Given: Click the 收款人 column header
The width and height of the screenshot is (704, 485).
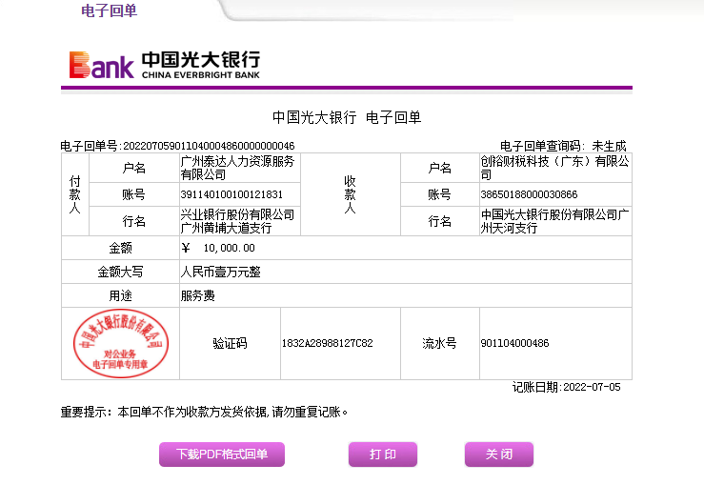Looking at the screenshot, I should 350,194.
